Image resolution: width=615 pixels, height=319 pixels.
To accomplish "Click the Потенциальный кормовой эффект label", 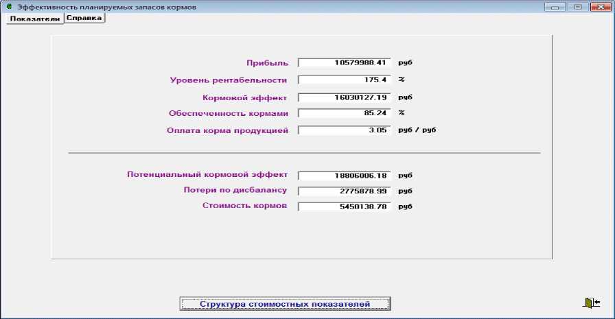I will coord(207,174).
